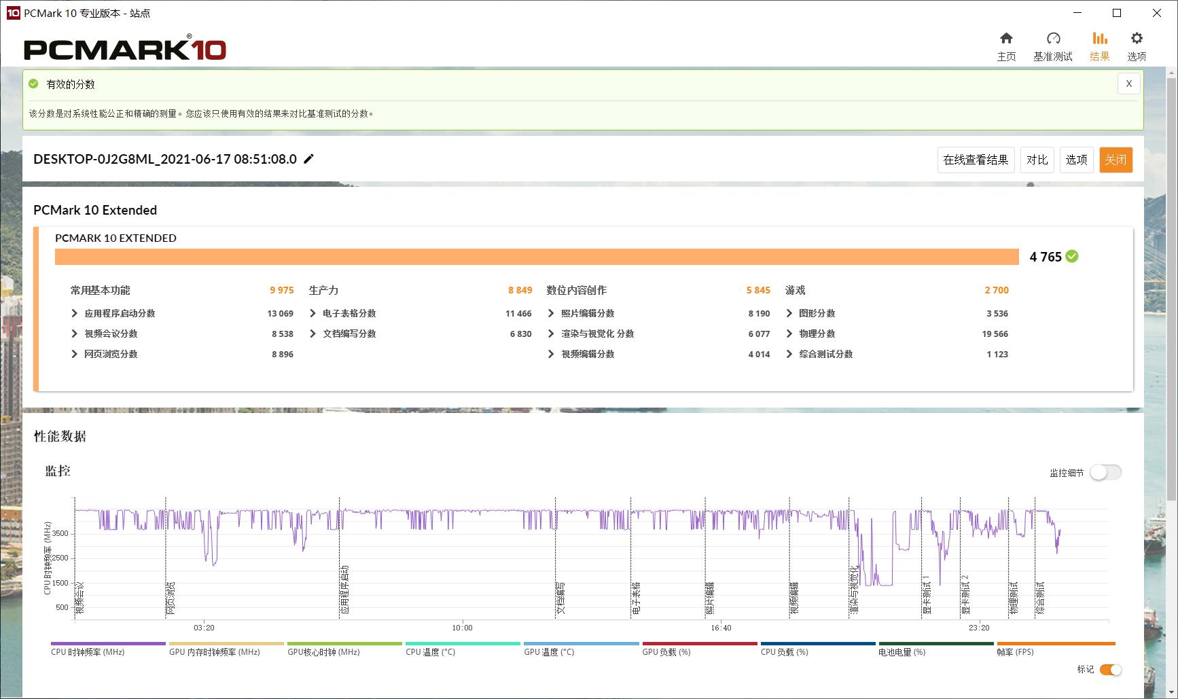Click the 物理测试 marker on the chart
Image resolution: width=1178 pixels, height=699 pixels.
1014,598
